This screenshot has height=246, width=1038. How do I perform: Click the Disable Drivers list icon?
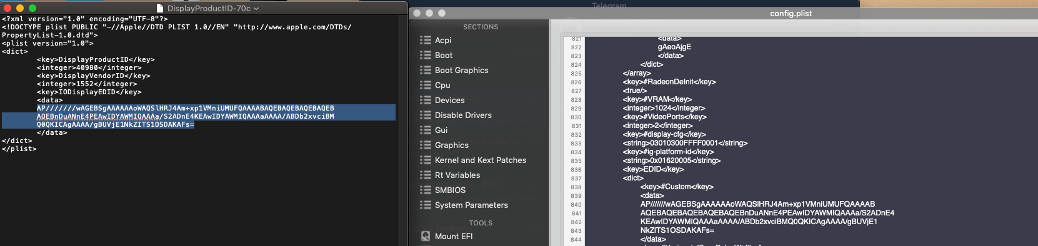click(x=426, y=115)
